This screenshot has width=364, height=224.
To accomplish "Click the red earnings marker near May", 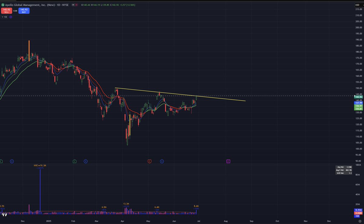I will 150,161.
